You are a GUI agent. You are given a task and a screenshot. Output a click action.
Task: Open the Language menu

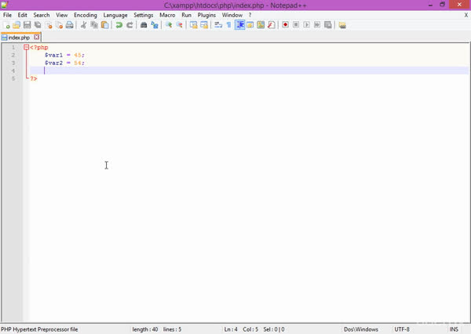click(115, 15)
